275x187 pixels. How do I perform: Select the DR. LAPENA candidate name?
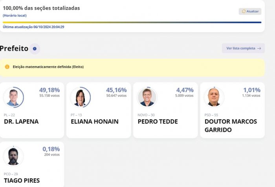(21, 122)
